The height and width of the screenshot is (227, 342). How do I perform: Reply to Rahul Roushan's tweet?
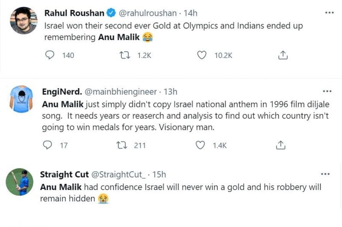pyautogui.click(x=50, y=55)
